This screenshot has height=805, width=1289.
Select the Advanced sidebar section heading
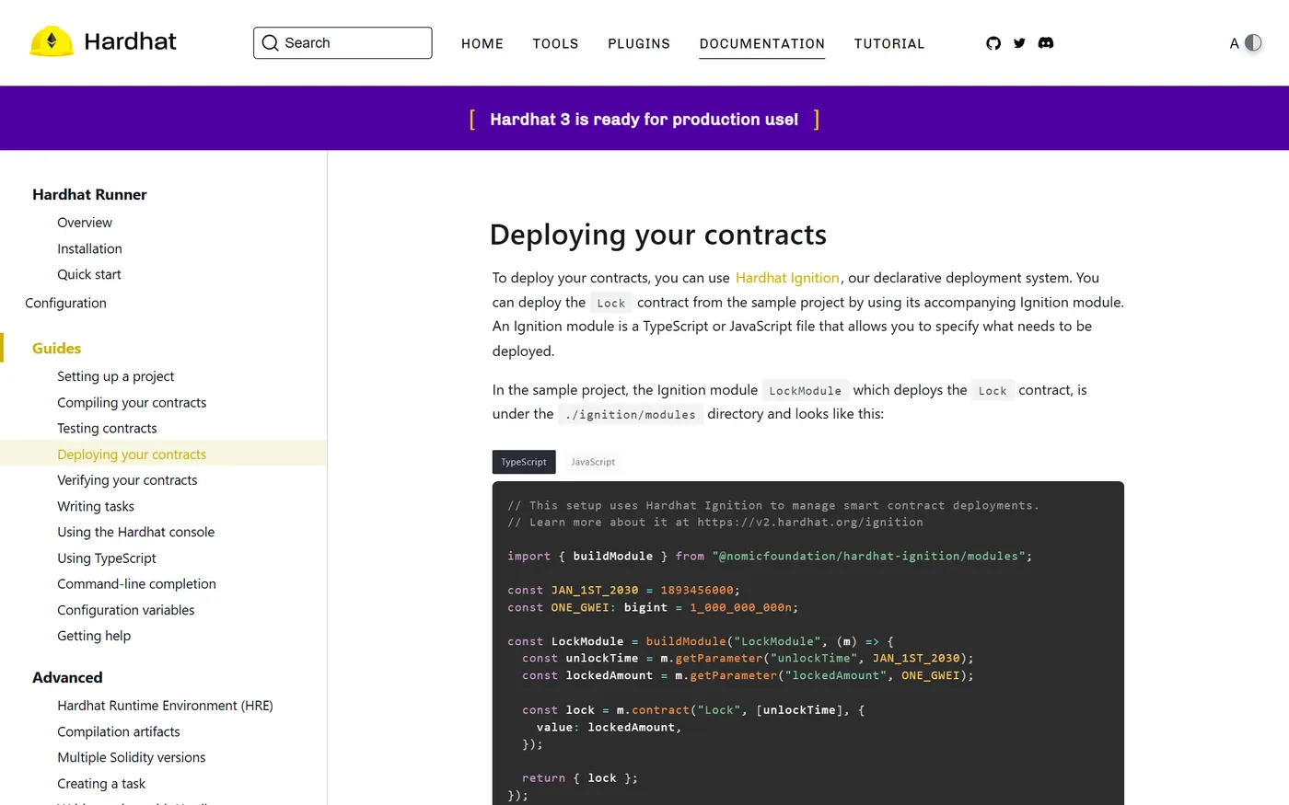click(67, 677)
